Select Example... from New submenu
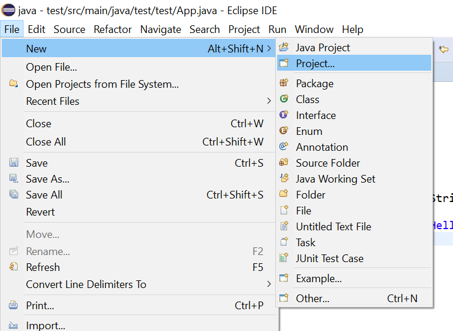 [354, 279]
